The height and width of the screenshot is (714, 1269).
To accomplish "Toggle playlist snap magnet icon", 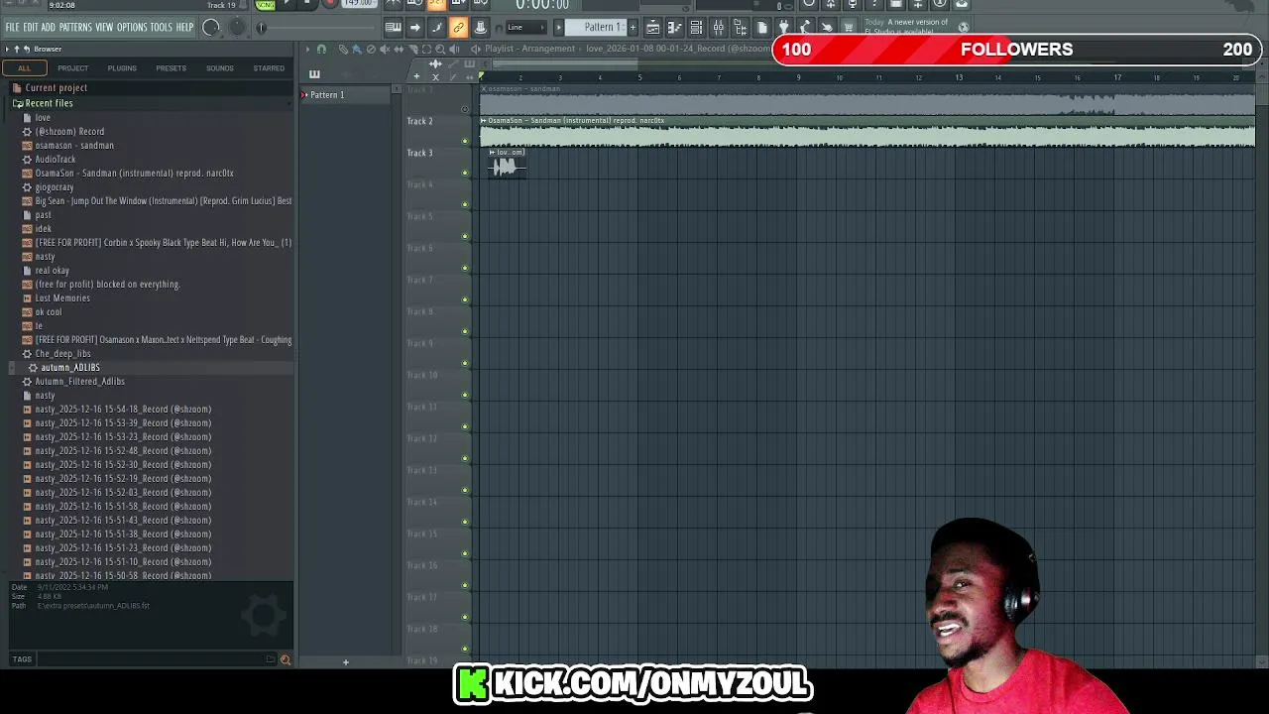I will tap(321, 49).
